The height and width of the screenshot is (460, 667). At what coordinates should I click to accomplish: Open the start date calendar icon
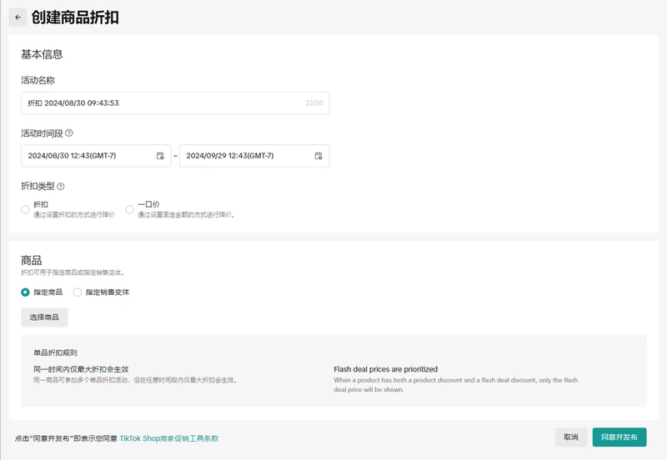click(160, 156)
